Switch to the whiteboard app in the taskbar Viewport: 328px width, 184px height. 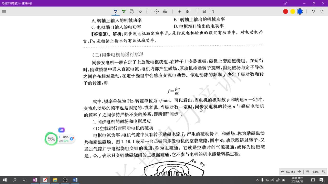point(45,180)
